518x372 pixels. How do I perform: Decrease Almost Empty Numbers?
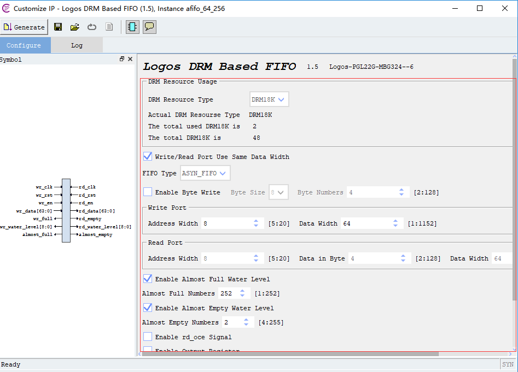pyautogui.click(x=246, y=325)
